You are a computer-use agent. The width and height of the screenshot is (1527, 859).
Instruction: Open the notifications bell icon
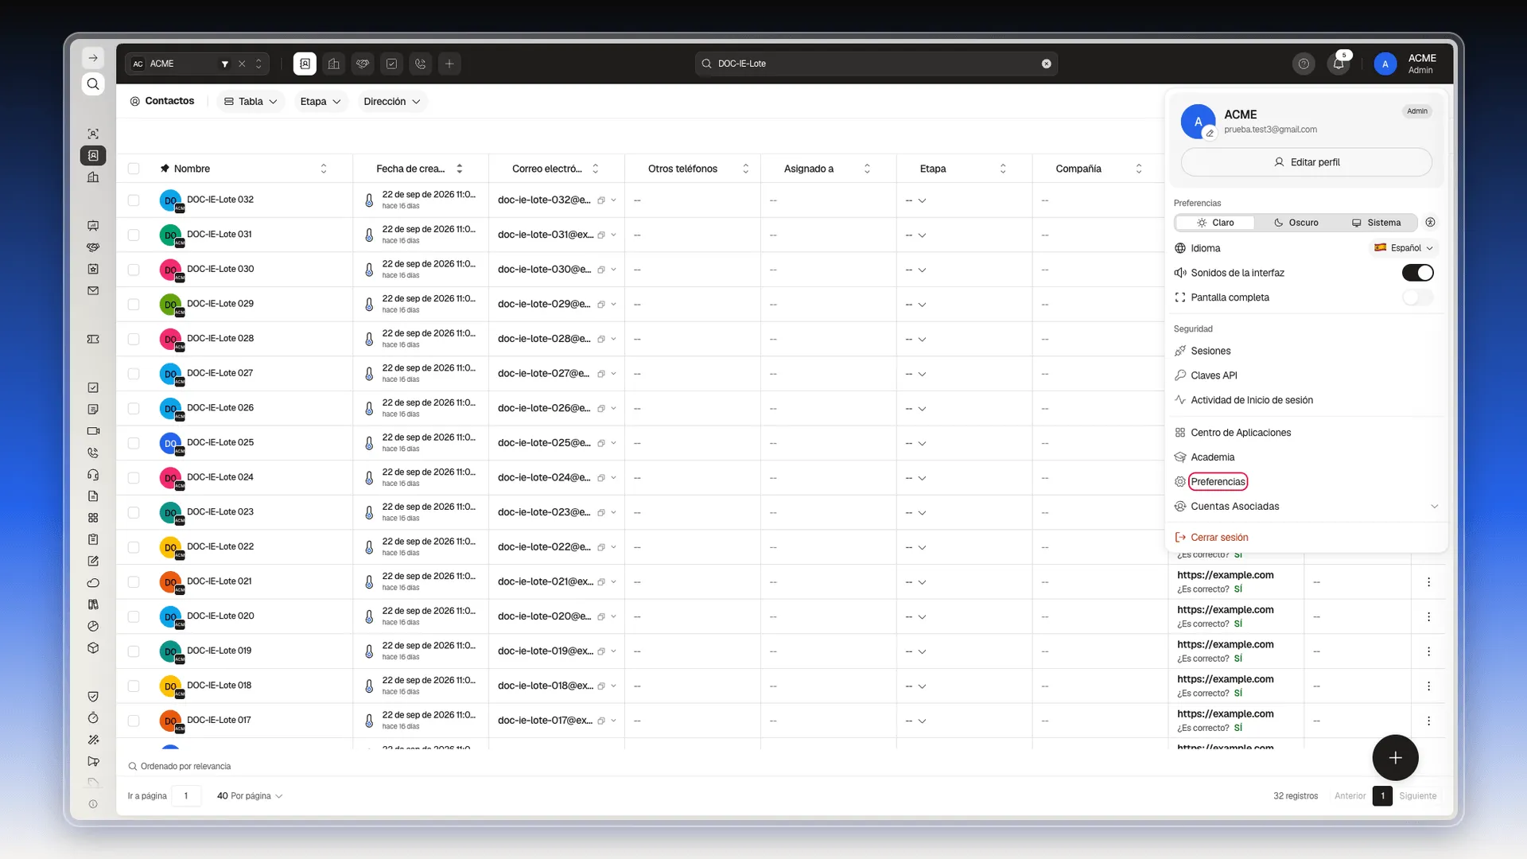pos(1339,64)
